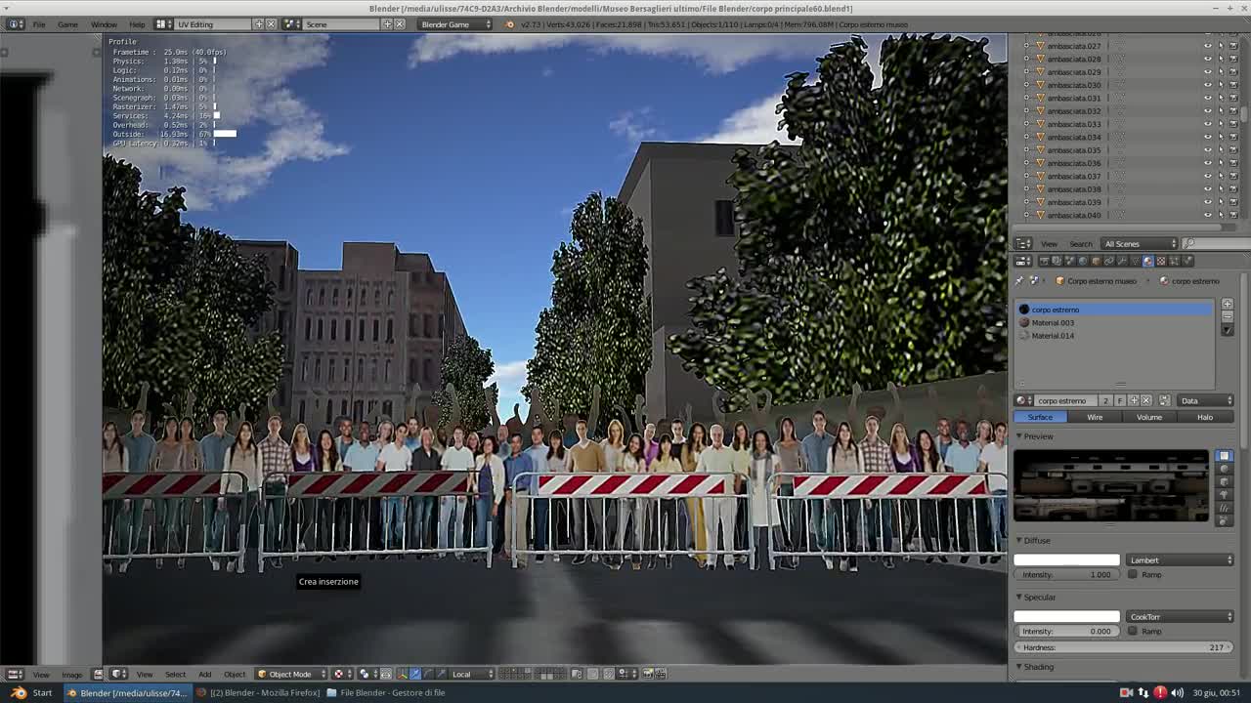Toggle selectability arrow of ambasciata.034
1251x703 pixels.
(1220, 137)
